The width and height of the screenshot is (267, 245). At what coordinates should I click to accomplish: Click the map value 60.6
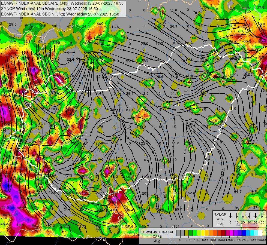130,60
